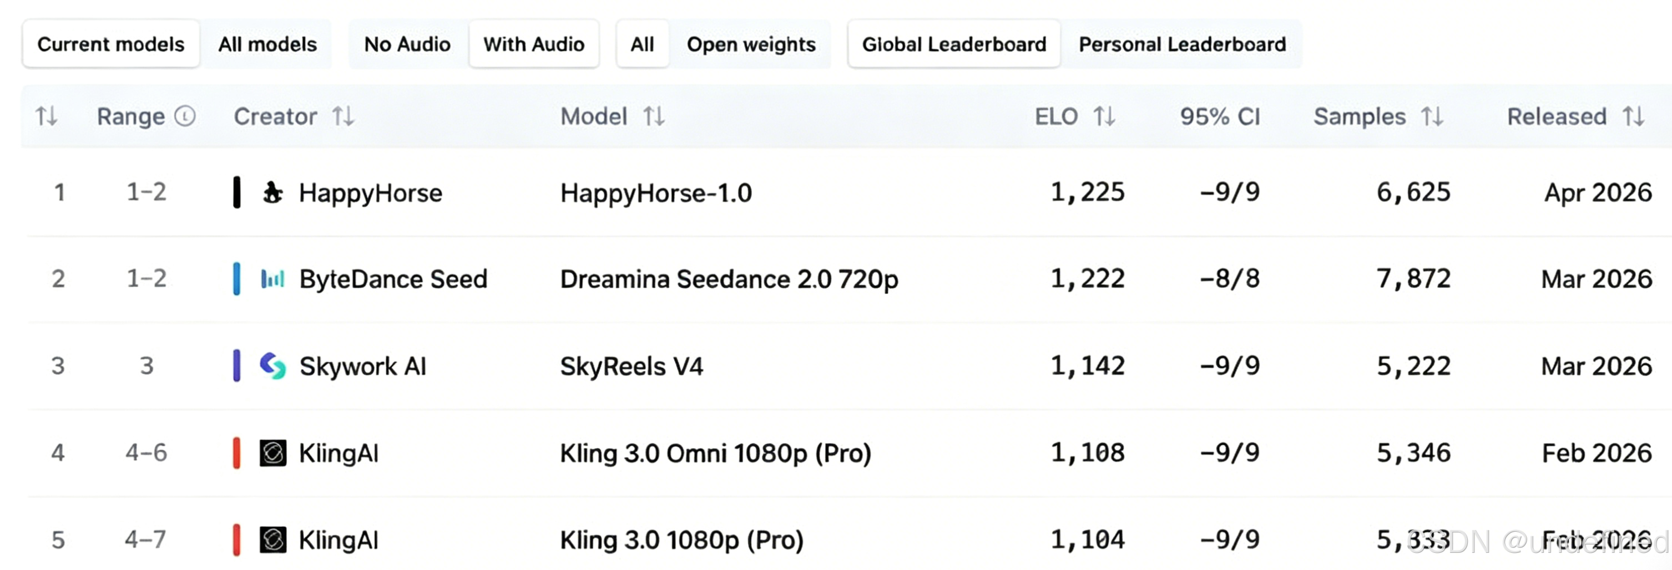The width and height of the screenshot is (1672, 570).
Task: Sort by rank using first column arrows
Action: [46, 117]
